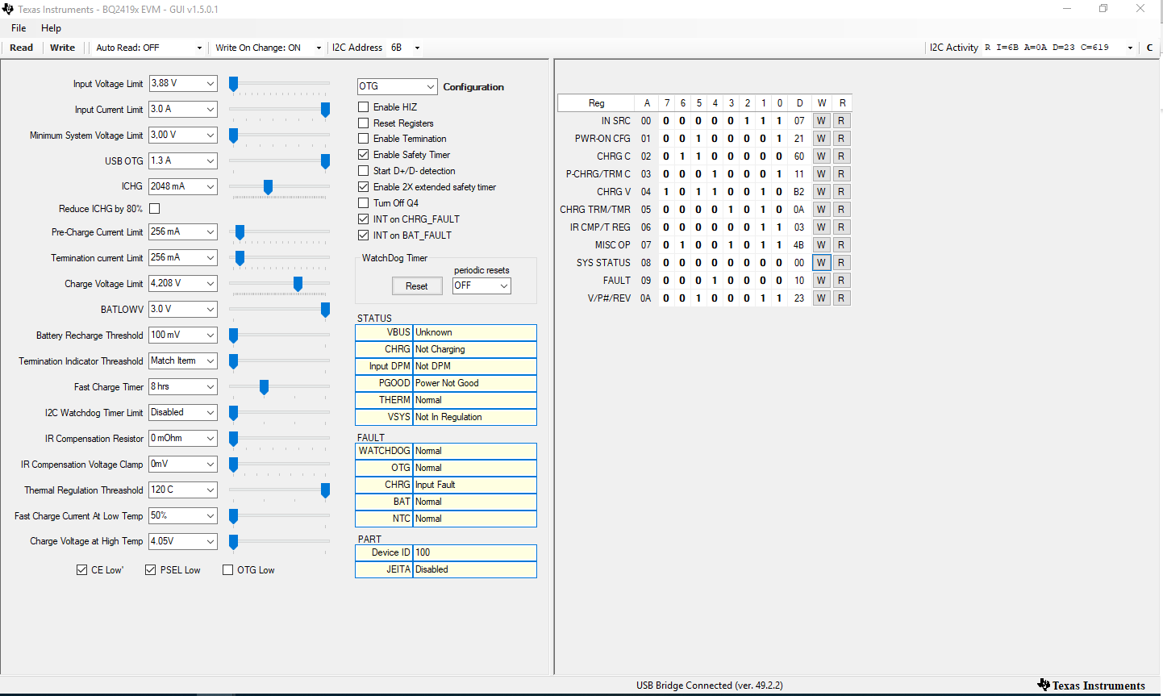Viewport: 1163px width, 696px height.
Task: Click the Texas Instruments title bar icon
Action: pos(8,9)
